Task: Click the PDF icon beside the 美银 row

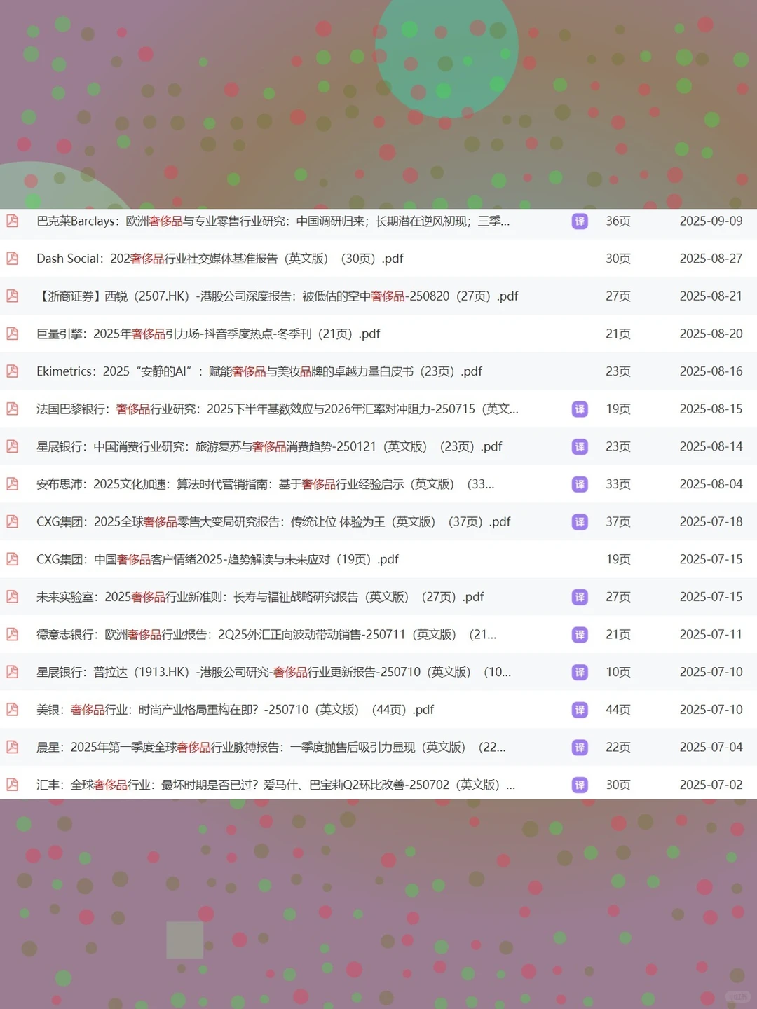Action: pyautogui.click(x=13, y=710)
